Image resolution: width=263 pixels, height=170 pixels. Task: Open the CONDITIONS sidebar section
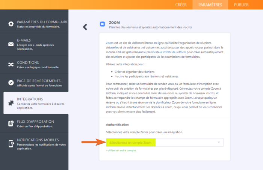pos(34,65)
